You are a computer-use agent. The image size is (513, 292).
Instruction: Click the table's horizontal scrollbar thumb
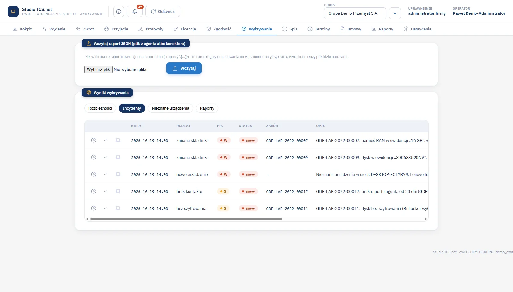pos(186,219)
